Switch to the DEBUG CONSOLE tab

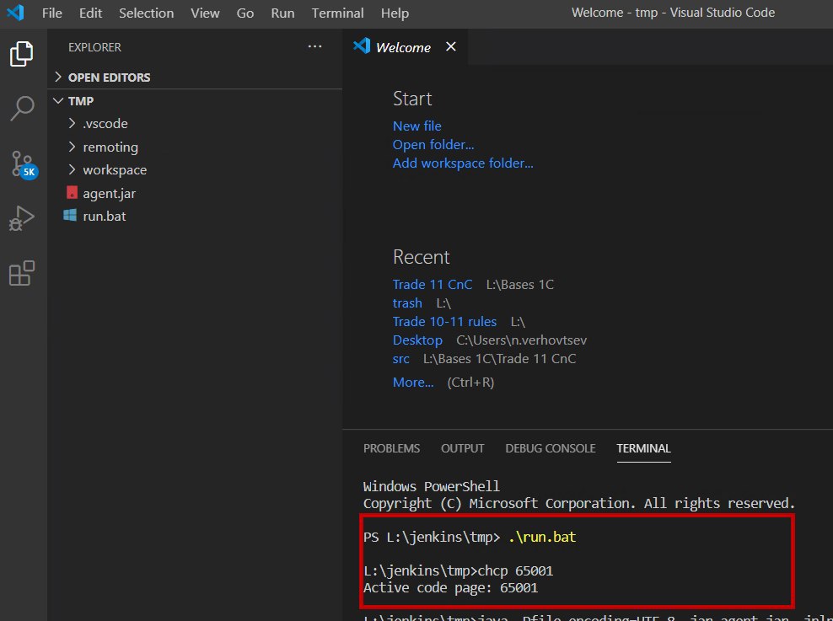tap(551, 448)
